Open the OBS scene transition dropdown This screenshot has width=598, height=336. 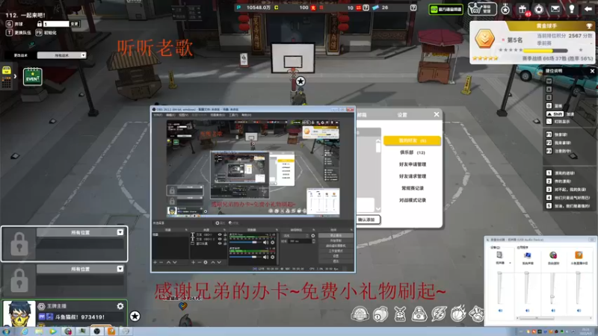click(x=296, y=236)
